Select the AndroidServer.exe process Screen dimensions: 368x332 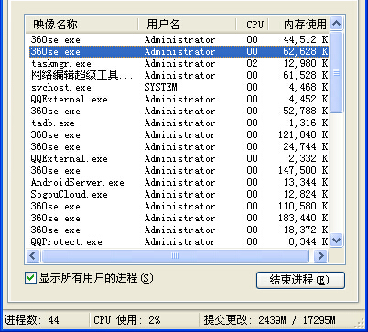point(179,182)
